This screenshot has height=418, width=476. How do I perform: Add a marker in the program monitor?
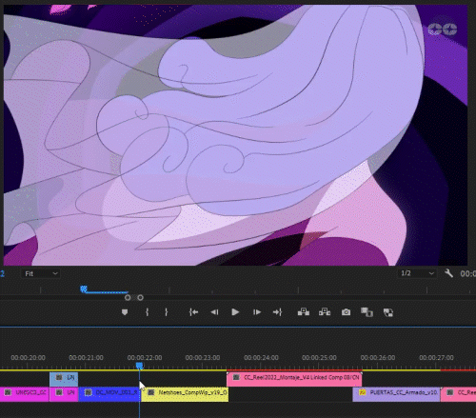click(x=125, y=312)
